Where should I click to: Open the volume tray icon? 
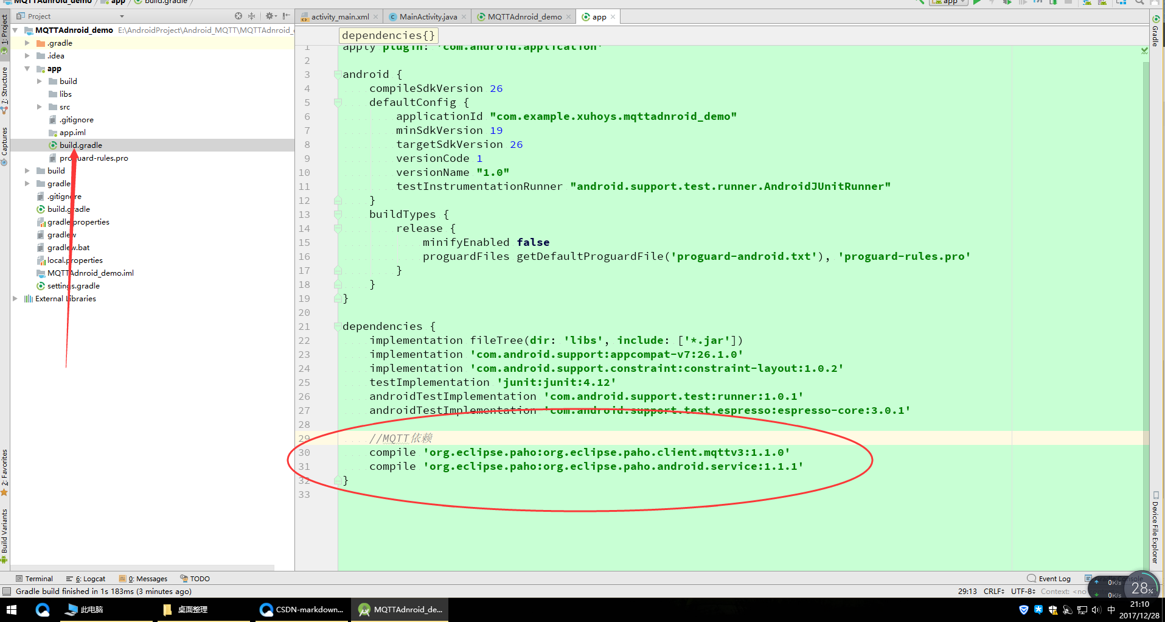pyautogui.click(x=1096, y=610)
